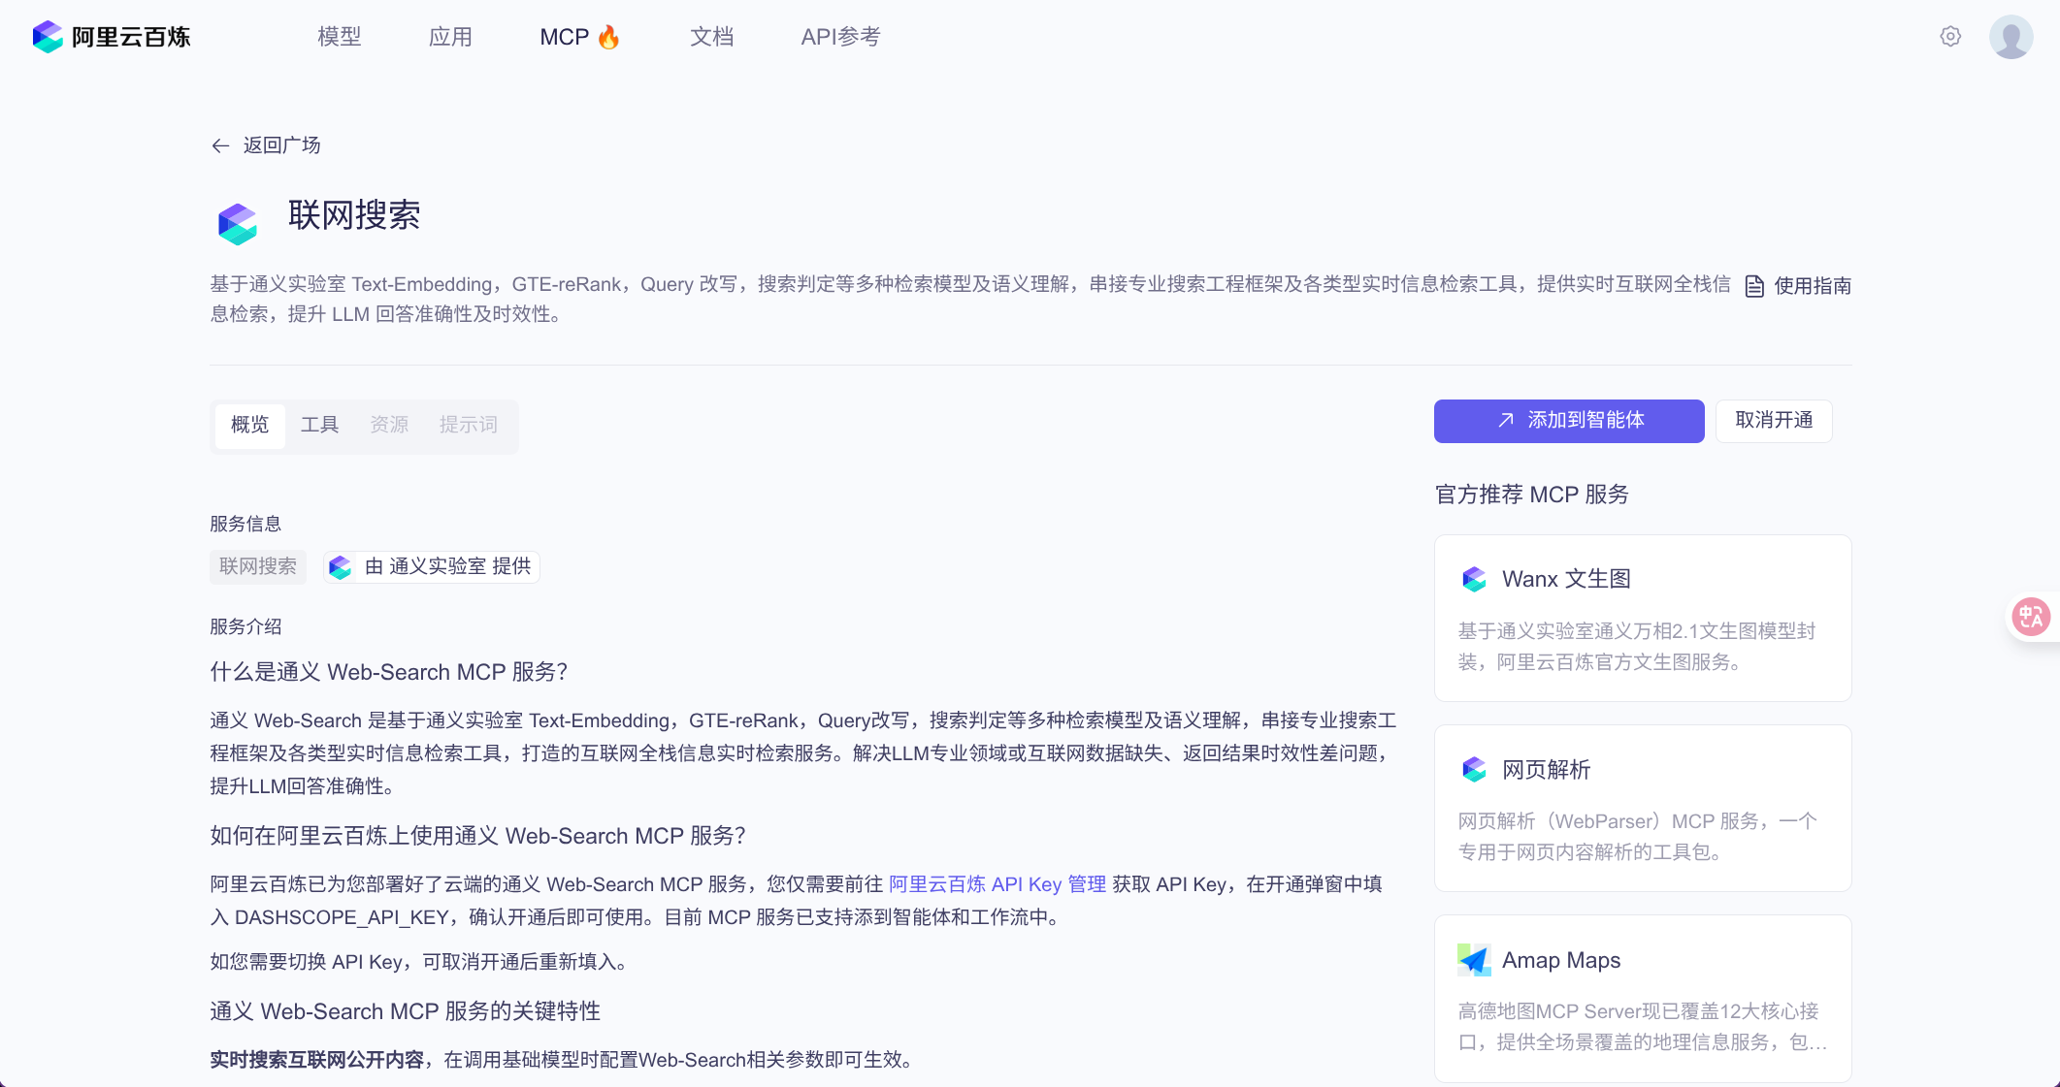
Task: Click the pink translate floating icon
Action: tap(2030, 617)
